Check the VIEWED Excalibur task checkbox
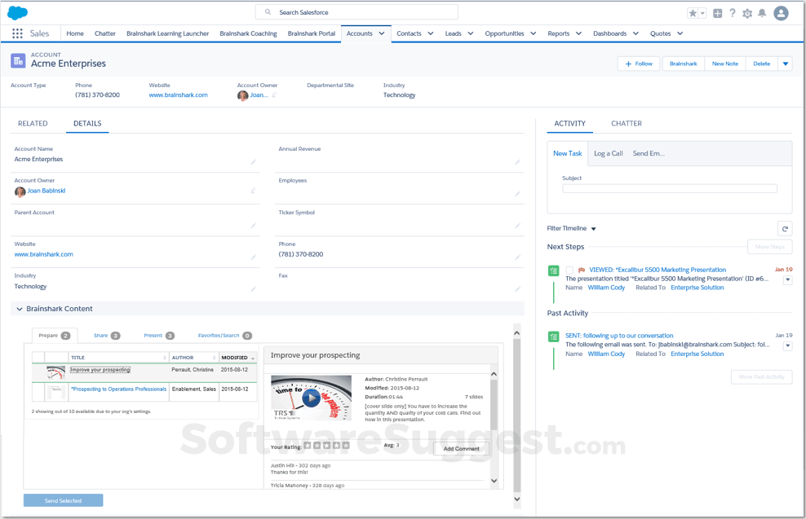The height and width of the screenshot is (519, 806). coord(569,270)
